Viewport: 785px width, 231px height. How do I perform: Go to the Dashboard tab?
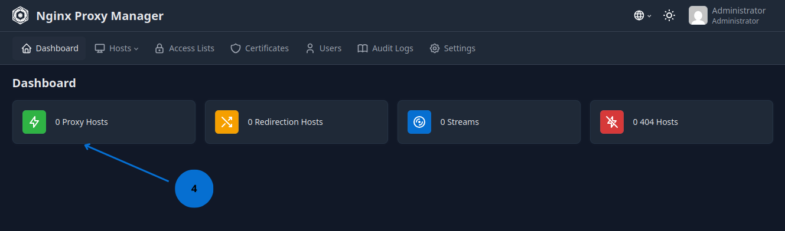[x=50, y=48]
